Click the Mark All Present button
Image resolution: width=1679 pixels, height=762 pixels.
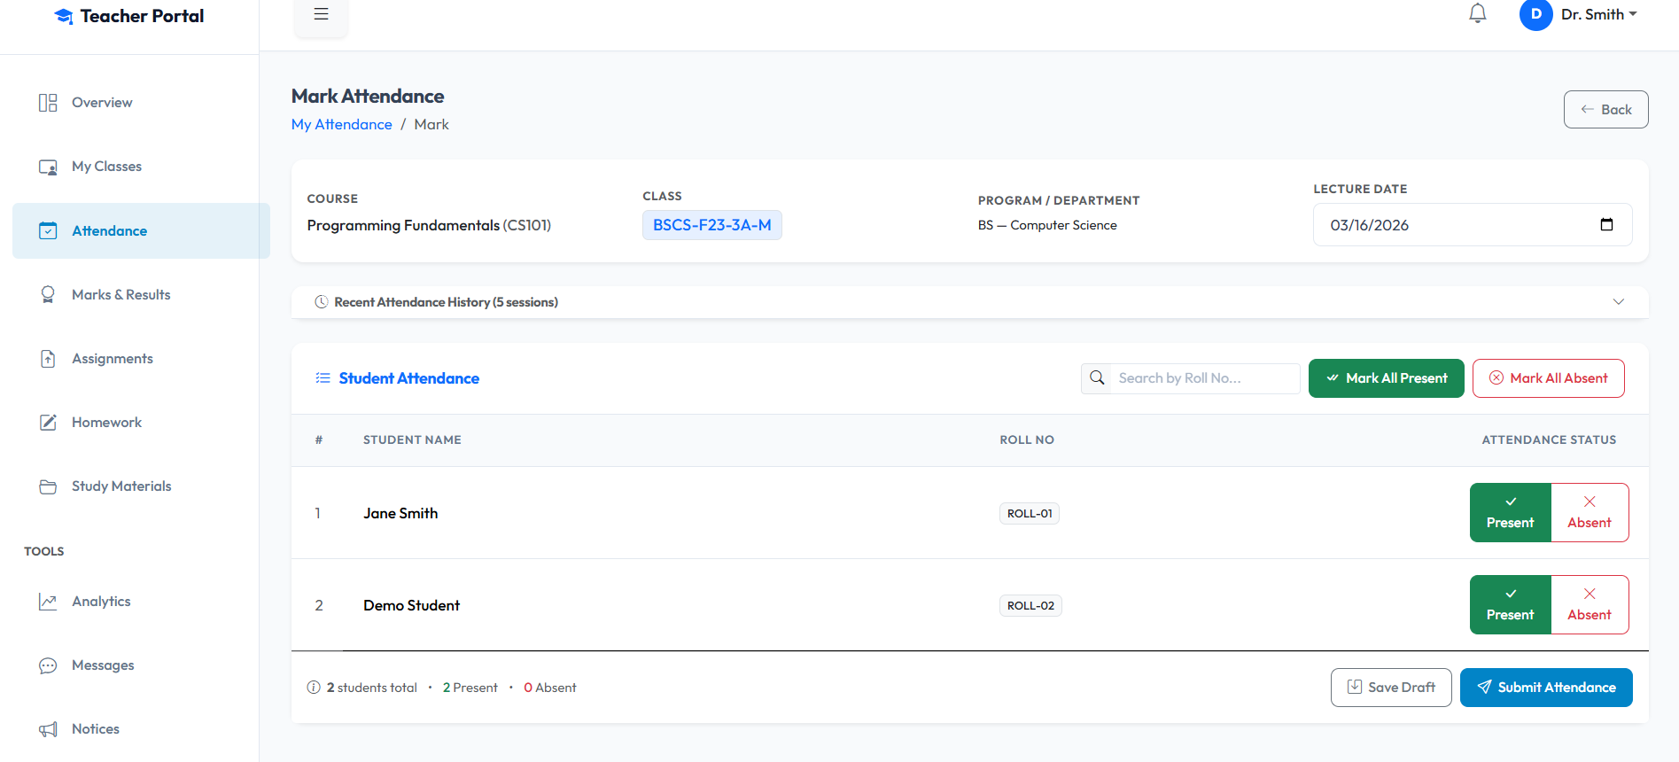[x=1386, y=378]
